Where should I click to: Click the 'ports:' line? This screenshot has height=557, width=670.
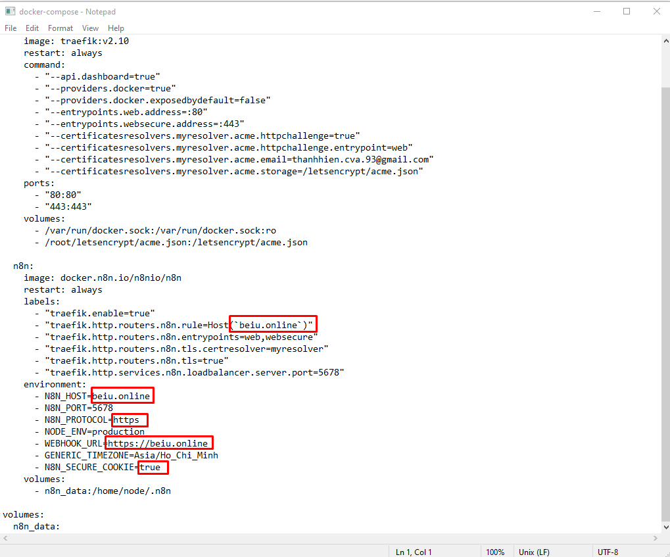pyautogui.click(x=39, y=183)
